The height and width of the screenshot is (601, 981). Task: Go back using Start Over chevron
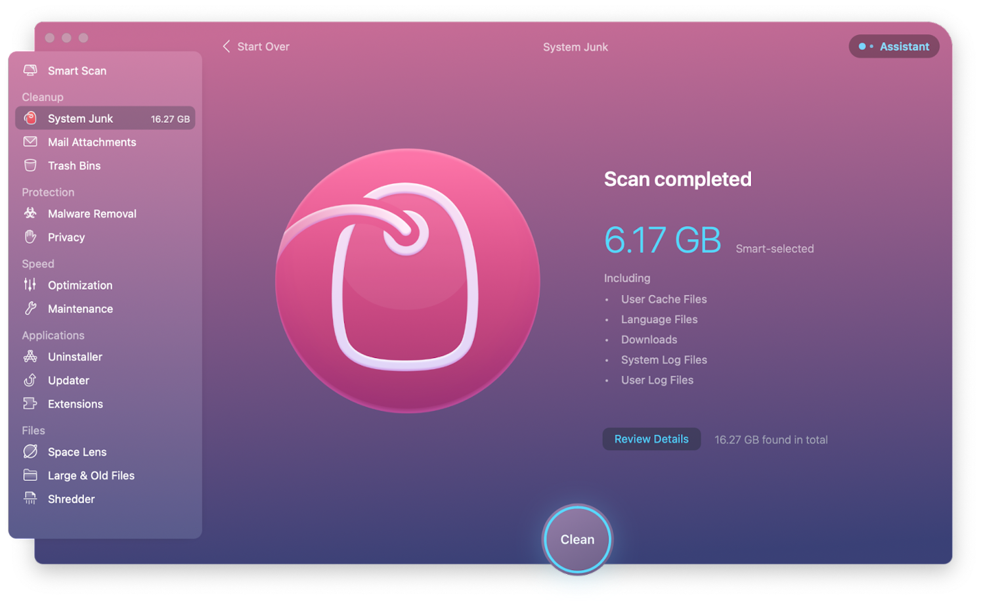227,47
